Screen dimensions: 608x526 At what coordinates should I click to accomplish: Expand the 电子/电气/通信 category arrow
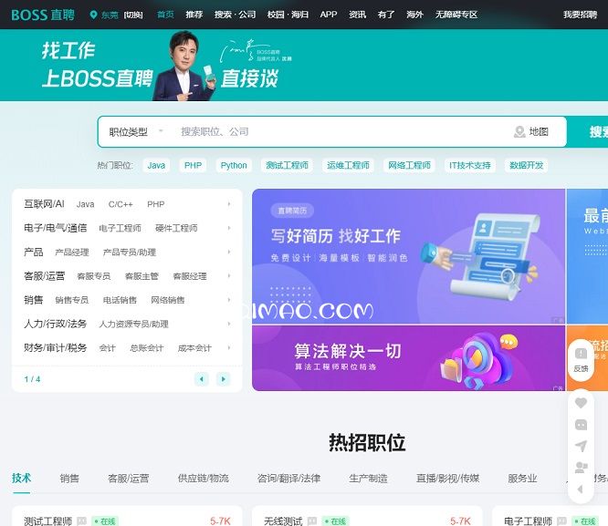(229, 228)
